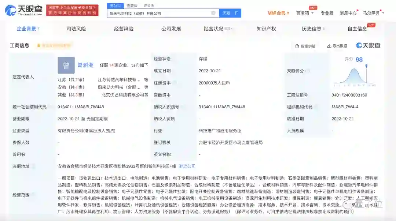Image resolution: width=396 pixels, height=221 pixels.
Task: Open the legal representative avatar 曾
Action: 66,65
